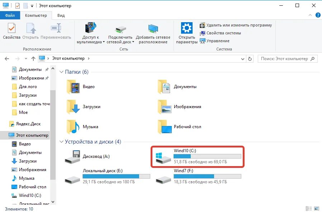This screenshot has height=213, width=322.
Task: Click 51,8 ГБ свободно из 69,0 ГБ text
Action: (x=200, y=162)
